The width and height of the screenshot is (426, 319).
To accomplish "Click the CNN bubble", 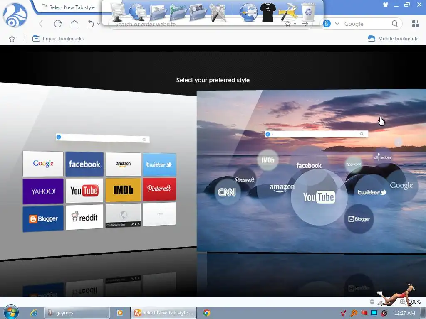I will click(227, 192).
